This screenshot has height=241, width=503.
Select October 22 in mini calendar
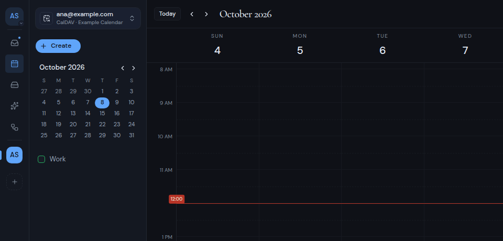pyautogui.click(x=102, y=125)
